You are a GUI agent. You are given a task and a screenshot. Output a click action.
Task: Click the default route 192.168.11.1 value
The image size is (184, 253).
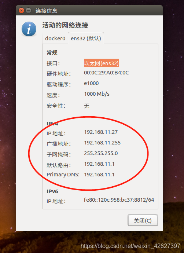click(x=99, y=164)
